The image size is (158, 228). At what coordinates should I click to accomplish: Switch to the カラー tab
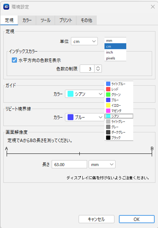(x=27, y=20)
